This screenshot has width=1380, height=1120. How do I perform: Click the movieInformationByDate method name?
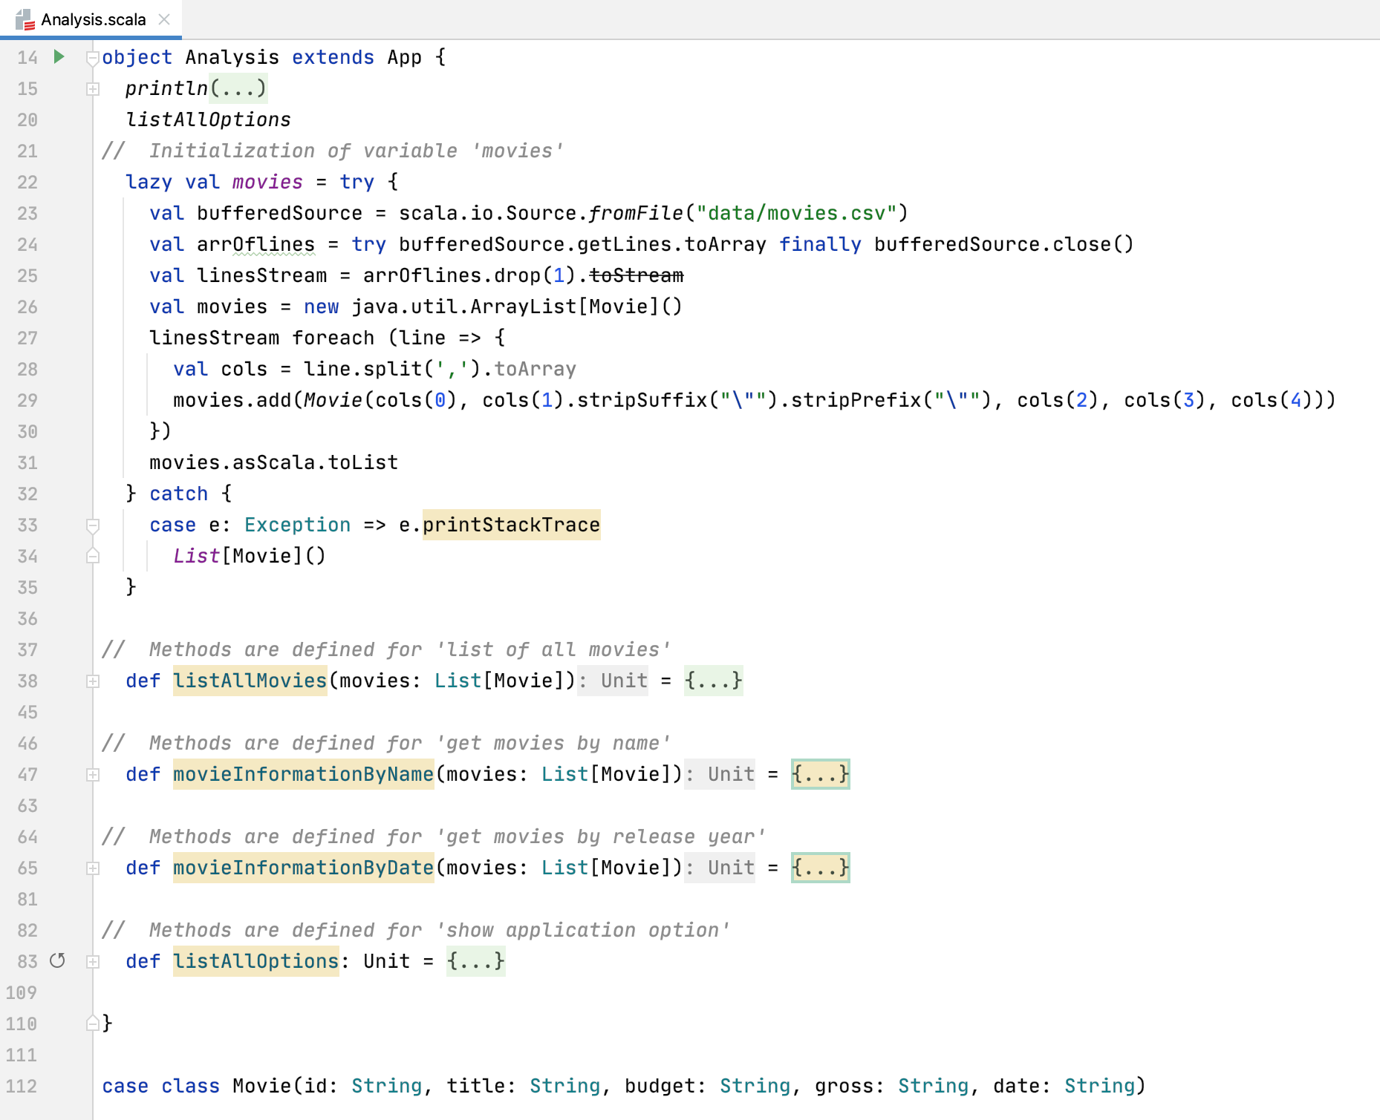coord(303,868)
